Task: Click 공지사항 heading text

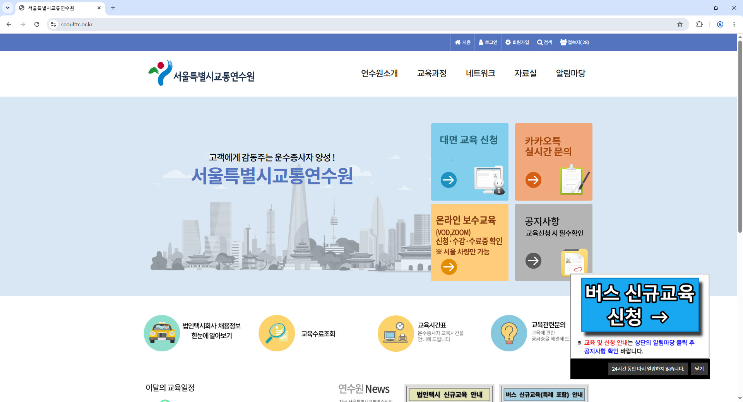Action: pyautogui.click(x=542, y=221)
